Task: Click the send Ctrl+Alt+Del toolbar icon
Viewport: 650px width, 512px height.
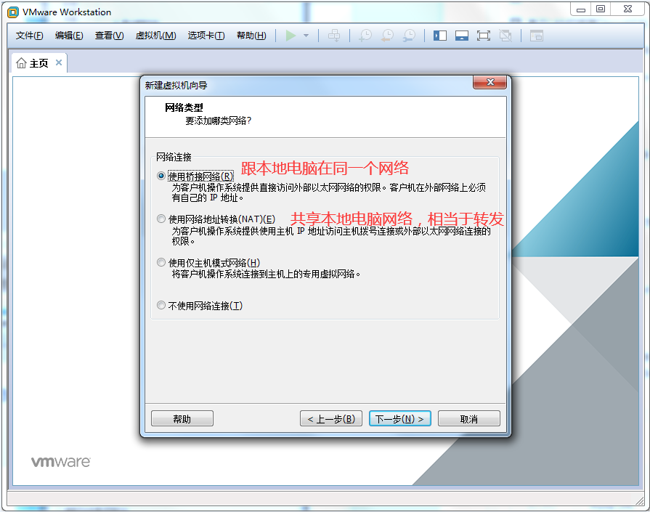Action: (x=334, y=36)
